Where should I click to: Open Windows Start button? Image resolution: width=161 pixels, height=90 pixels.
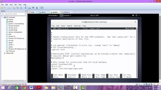click(x=3, y=88)
